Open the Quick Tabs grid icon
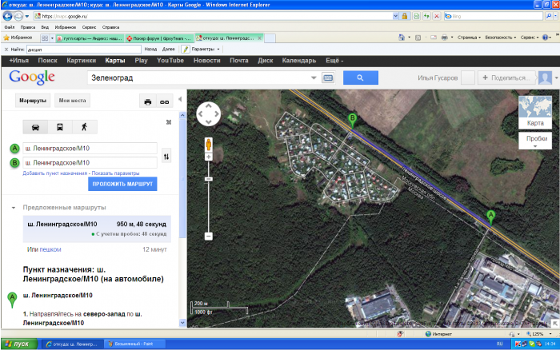This screenshot has height=350, width=560. pyautogui.click(x=45, y=38)
